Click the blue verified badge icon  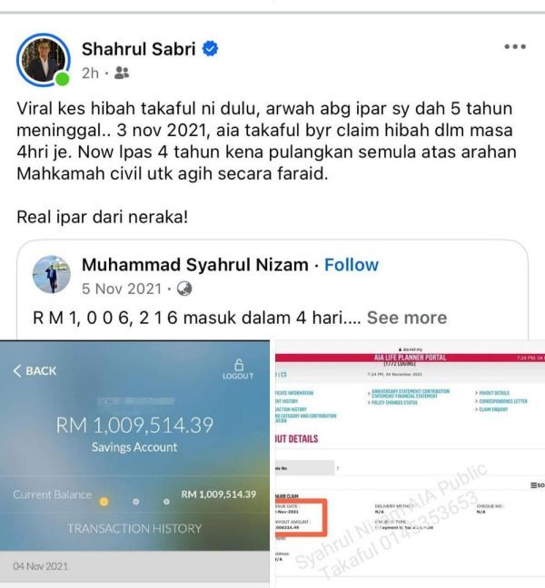click(x=210, y=49)
